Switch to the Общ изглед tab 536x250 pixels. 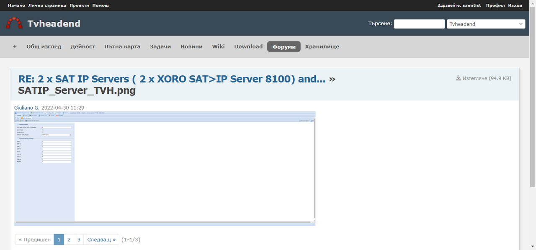coord(44,46)
